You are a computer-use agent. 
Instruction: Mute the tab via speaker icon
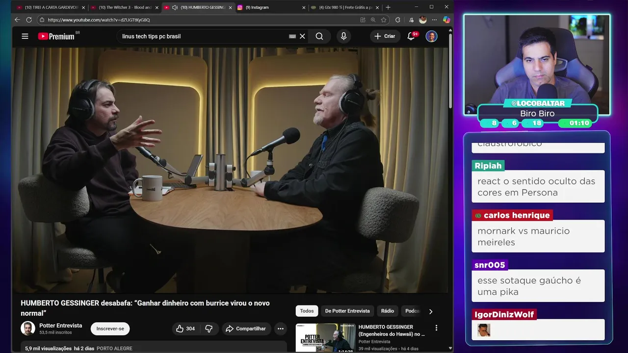pos(175,7)
